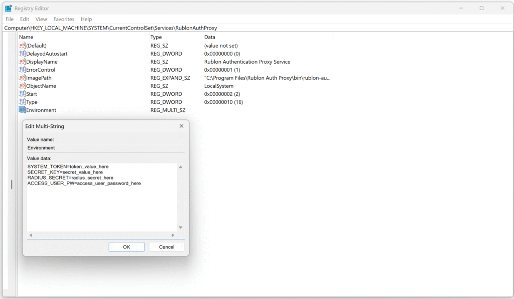
Task: Click OK to save the Environment value
Action: point(126,246)
